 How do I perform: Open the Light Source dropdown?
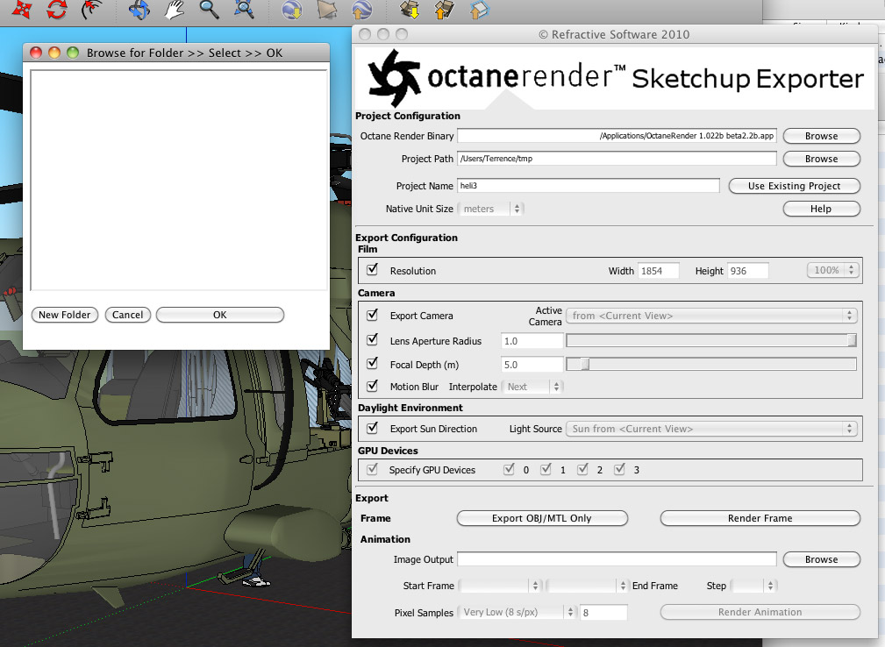pos(711,429)
